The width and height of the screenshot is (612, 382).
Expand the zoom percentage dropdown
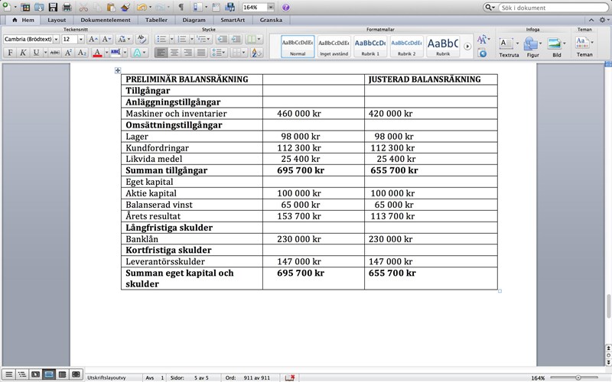point(271,7)
